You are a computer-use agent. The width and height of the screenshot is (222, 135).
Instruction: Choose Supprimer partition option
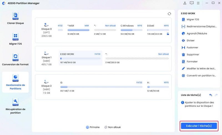pos(193,55)
